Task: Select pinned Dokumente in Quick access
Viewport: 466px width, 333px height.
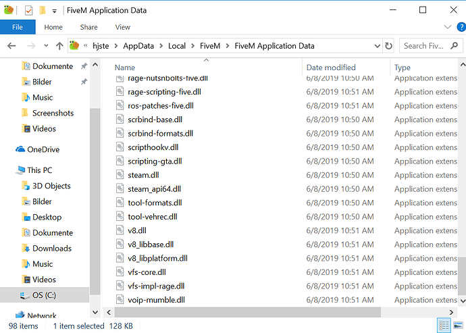Action: point(52,66)
